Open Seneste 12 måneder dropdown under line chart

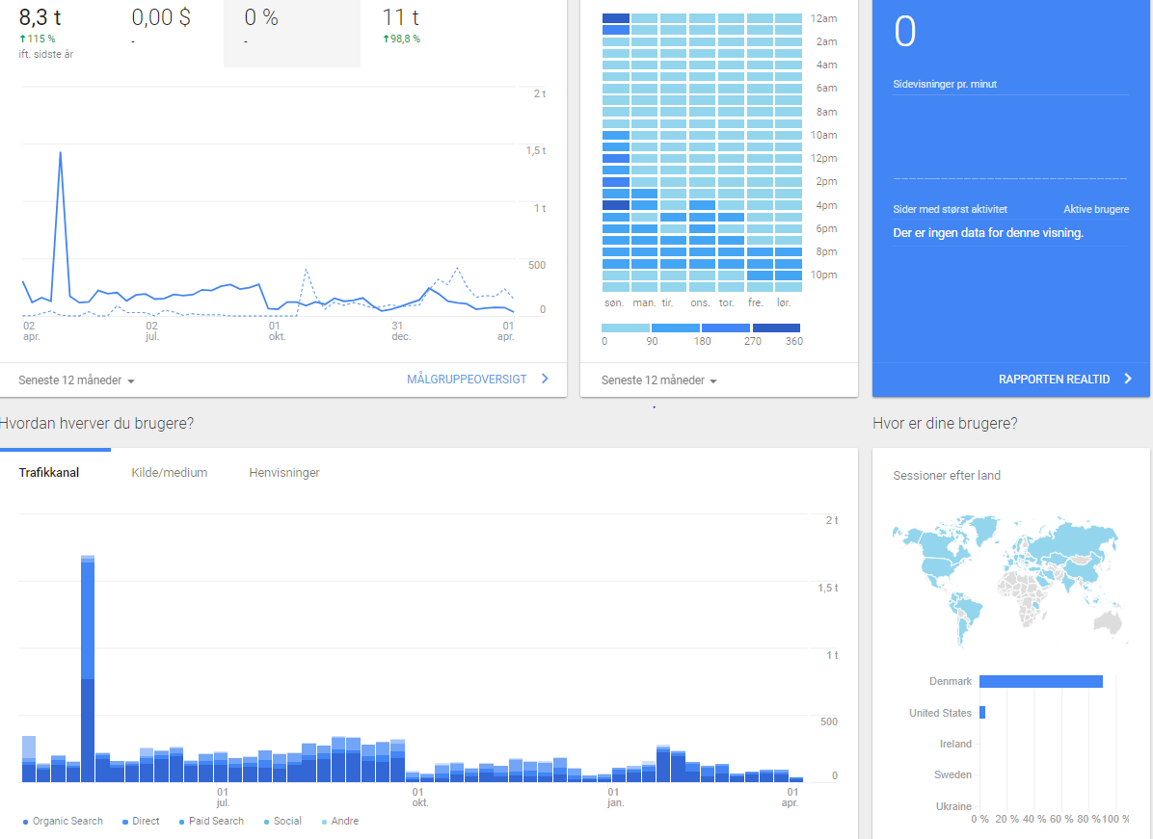(x=76, y=380)
